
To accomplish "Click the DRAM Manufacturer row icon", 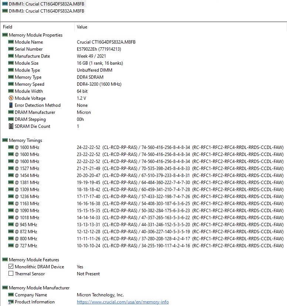I will tap(11, 112).
